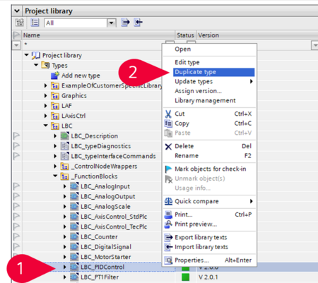
Task: Choose Duplicate type in the context menu
Action: pyautogui.click(x=214, y=72)
